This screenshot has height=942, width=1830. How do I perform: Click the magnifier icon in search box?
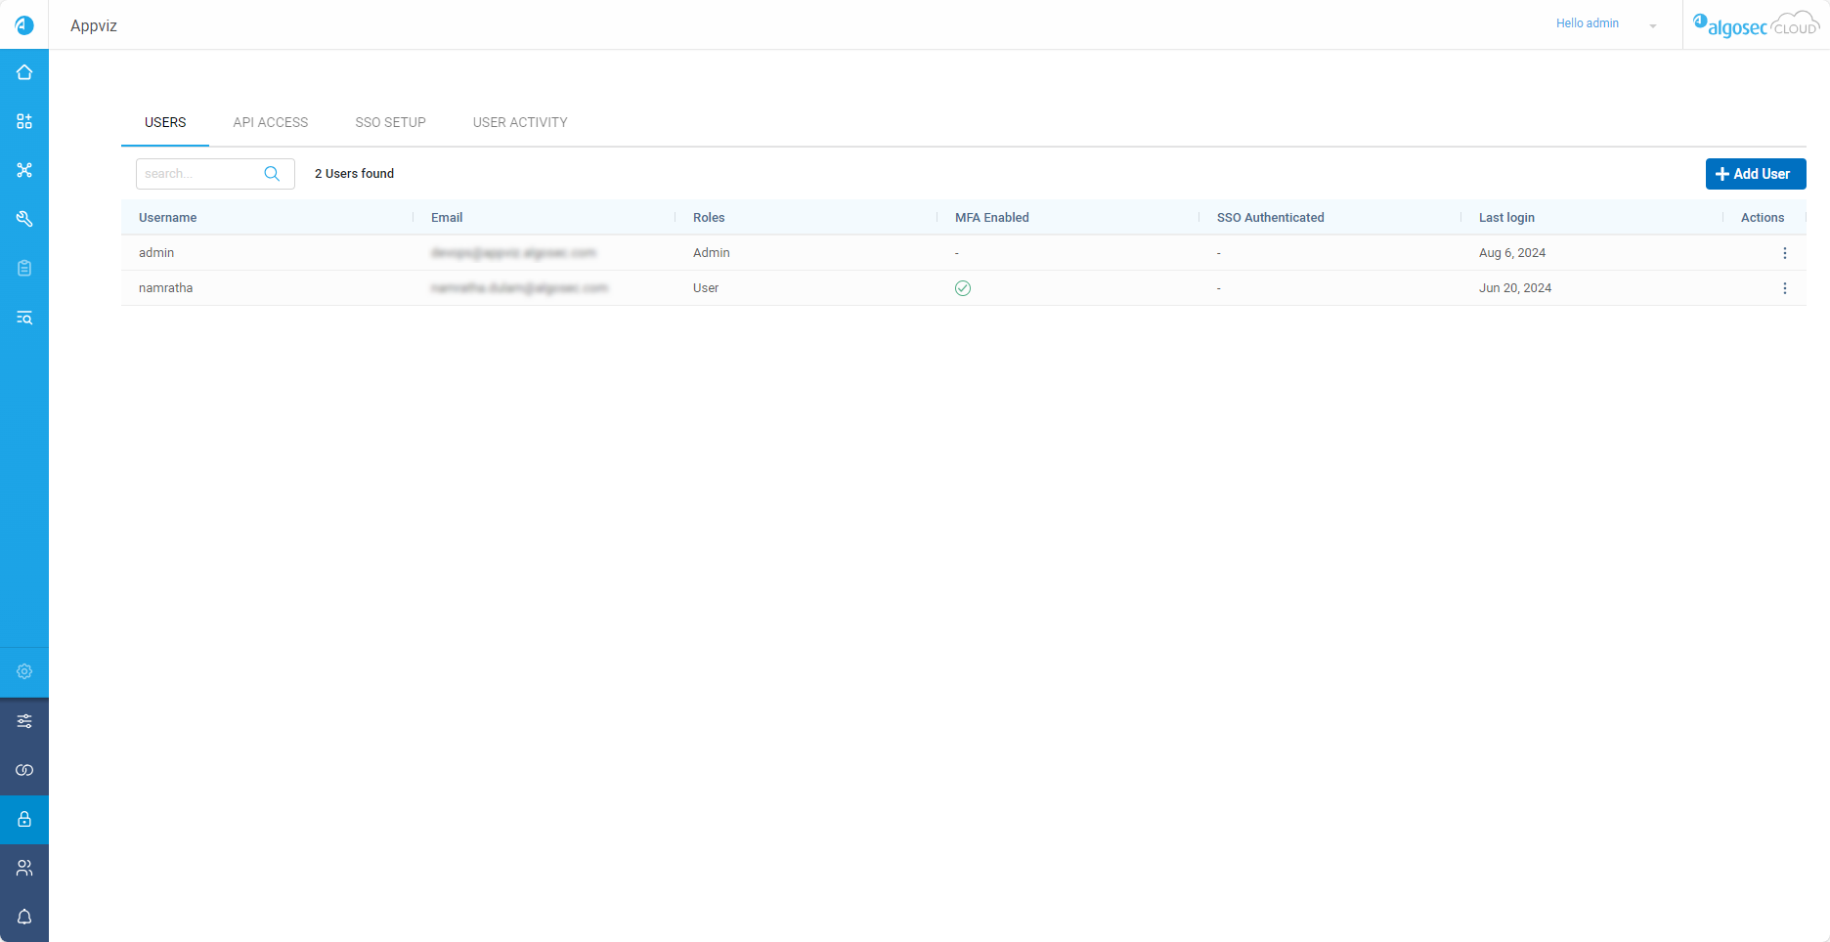coord(272,174)
